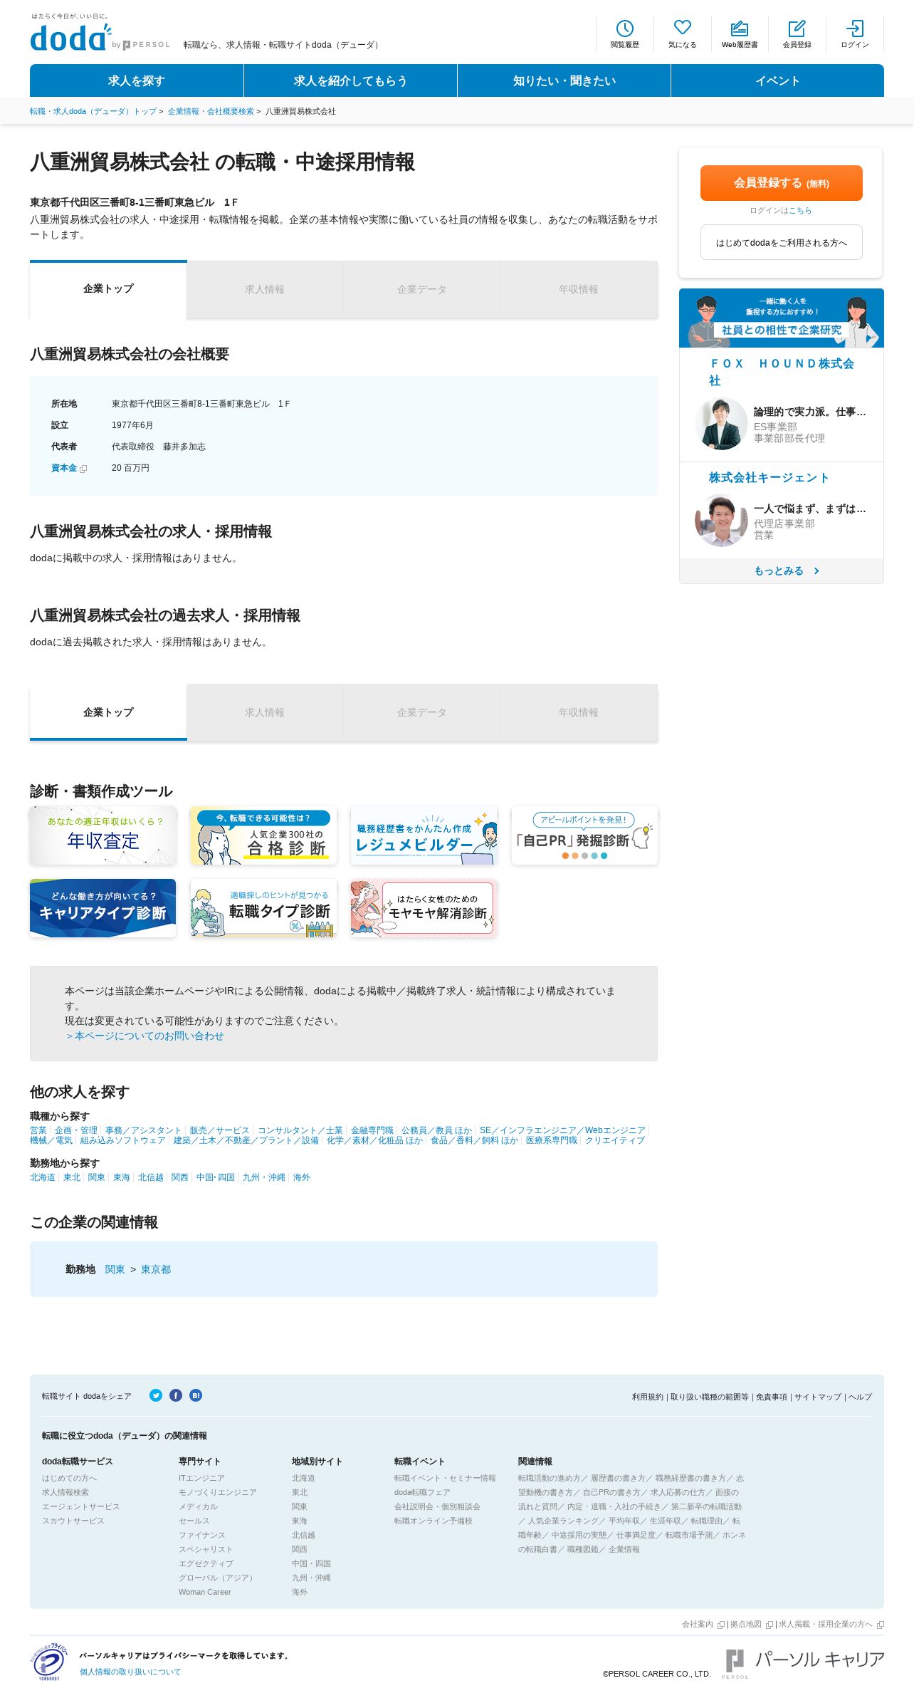Viewport: 914px width, 1688px height.
Task: Open the モヤモヤ解消診断 banner
Action: 424,908
